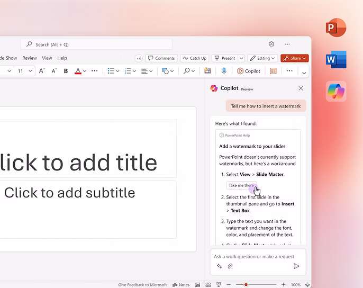Apply numbered list formatting
Viewport: 363px width, 288px height.
tap(128, 71)
